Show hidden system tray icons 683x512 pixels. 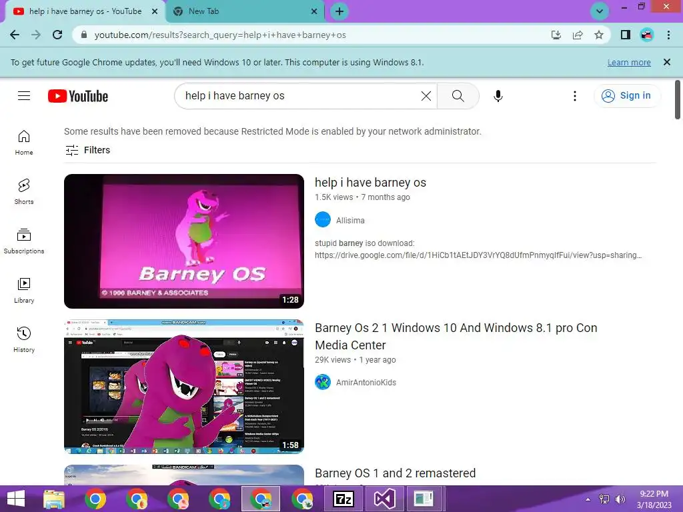coord(588,500)
